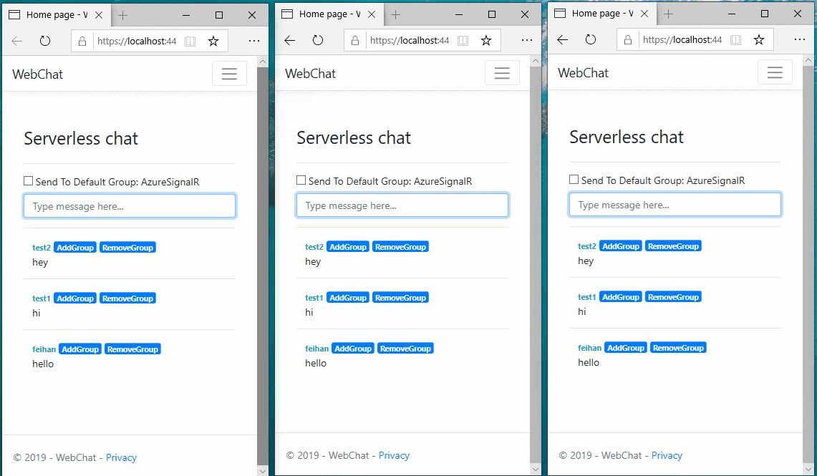This screenshot has width=817, height=476.
Task: Click the address bar URL in right window
Action: 682,39
